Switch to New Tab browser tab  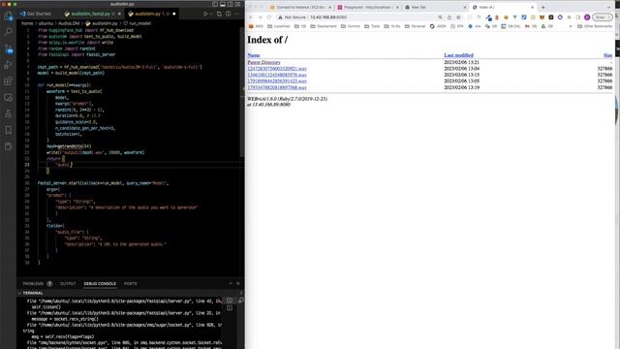[x=435, y=7]
